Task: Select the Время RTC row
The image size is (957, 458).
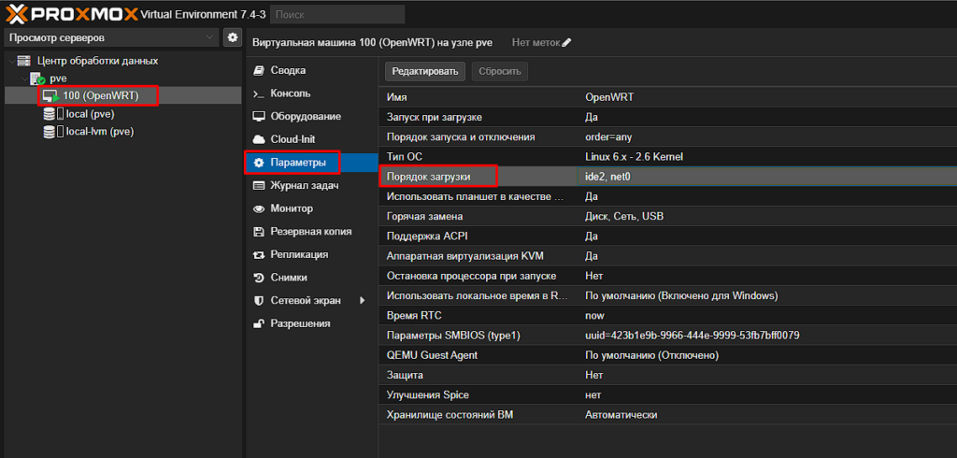Action: (x=667, y=316)
